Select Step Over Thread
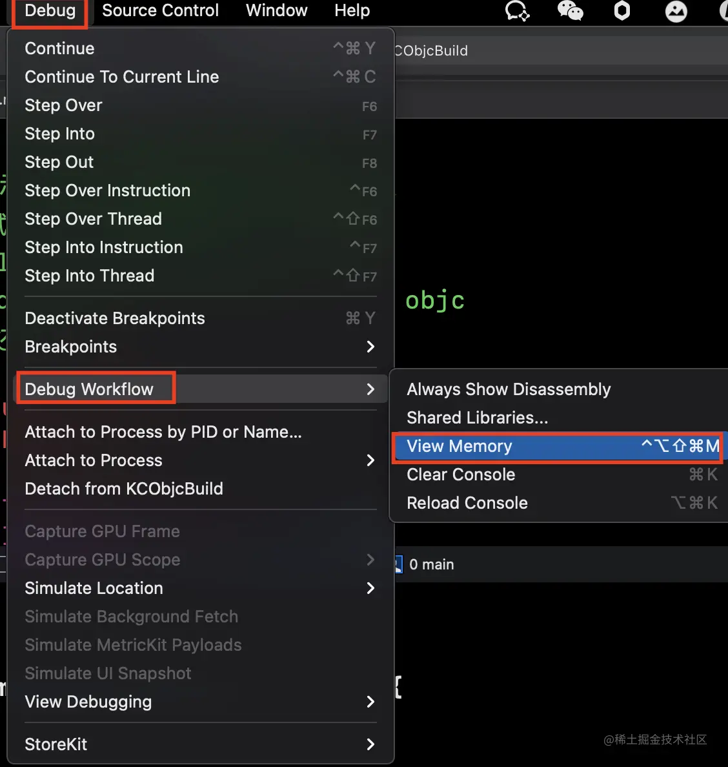 tap(201, 219)
